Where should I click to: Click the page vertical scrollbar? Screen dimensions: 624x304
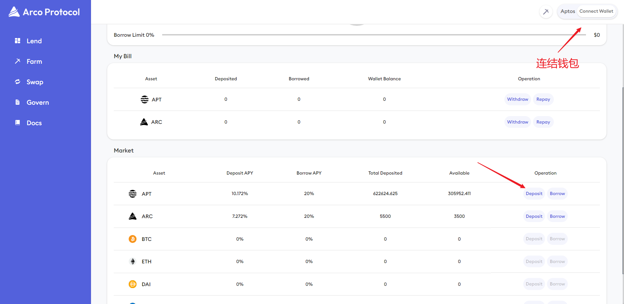click(623, 180)
